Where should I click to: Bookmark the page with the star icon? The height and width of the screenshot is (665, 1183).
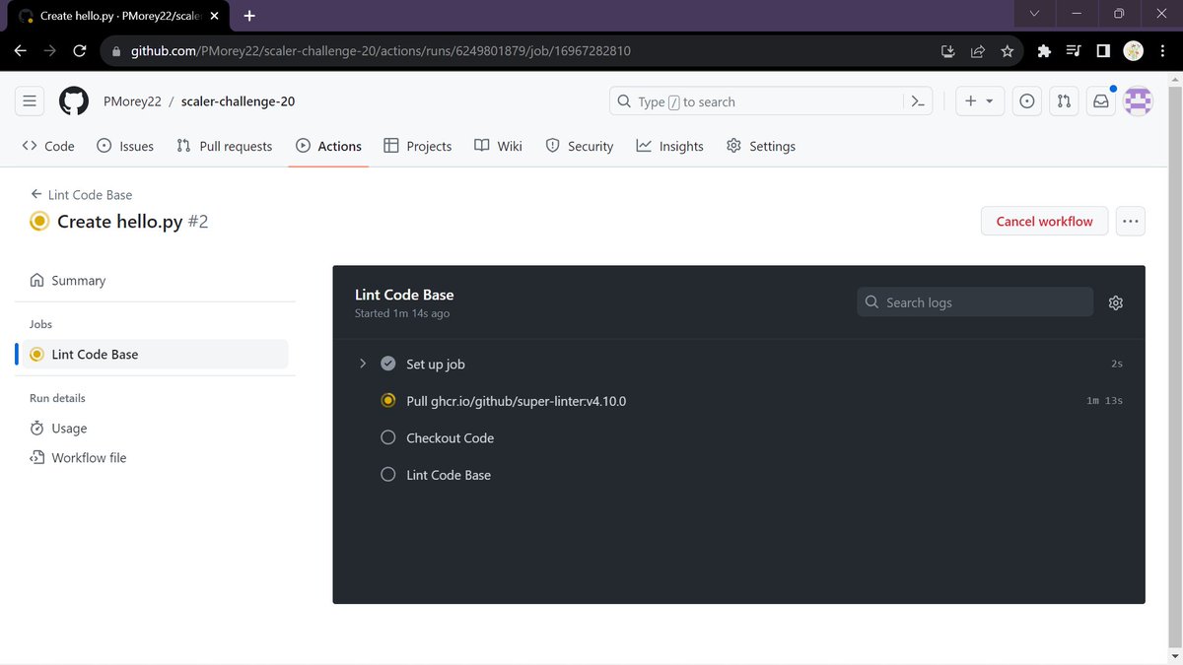pos(1007,49)
